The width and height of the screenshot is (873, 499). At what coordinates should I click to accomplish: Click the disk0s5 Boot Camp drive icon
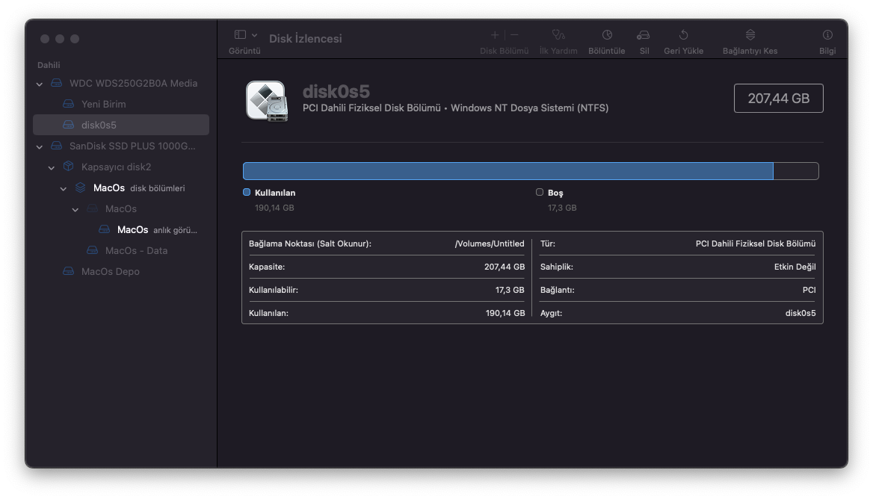[x=265, y=99]
